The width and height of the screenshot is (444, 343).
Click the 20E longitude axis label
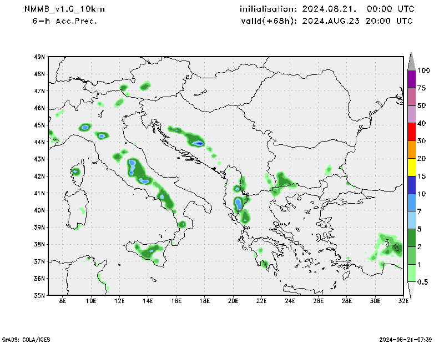233,301
